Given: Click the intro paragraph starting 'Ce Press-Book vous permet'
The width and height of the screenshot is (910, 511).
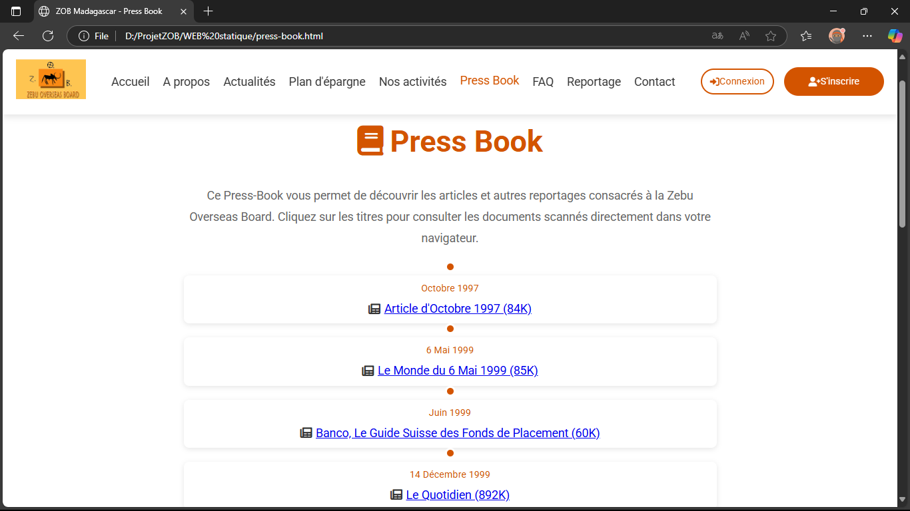Looking at the screenshot, I should [450, 217].
